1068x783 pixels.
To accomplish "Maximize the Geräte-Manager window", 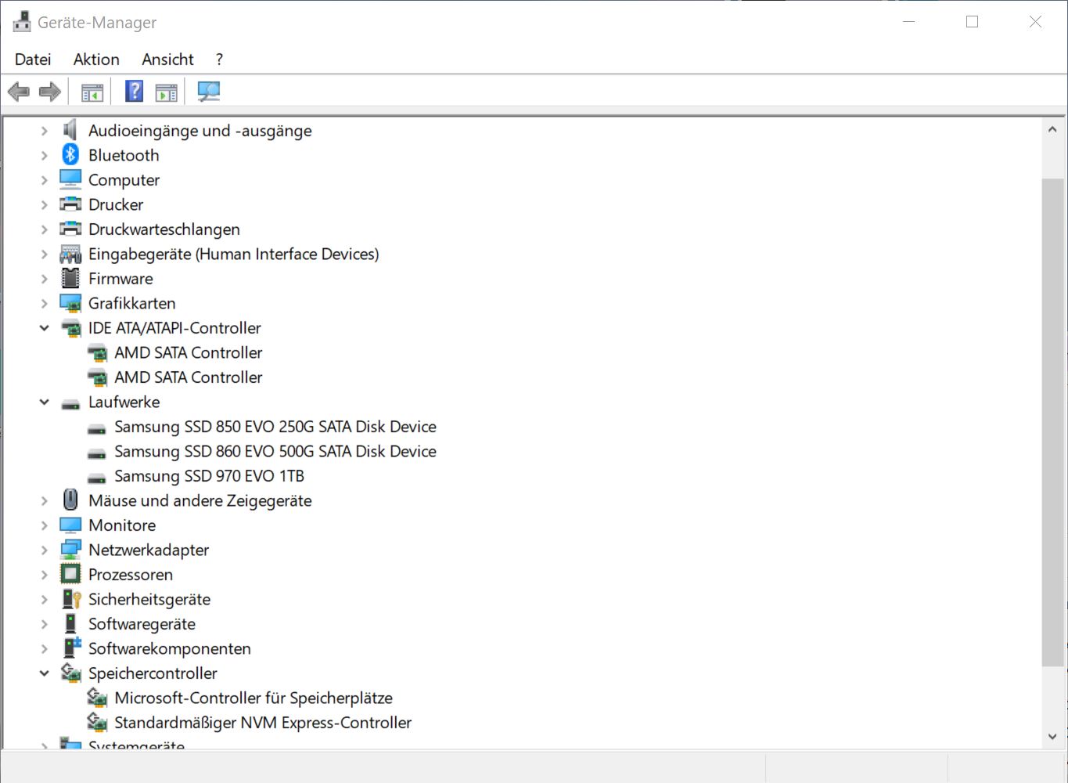I will 972,22.
